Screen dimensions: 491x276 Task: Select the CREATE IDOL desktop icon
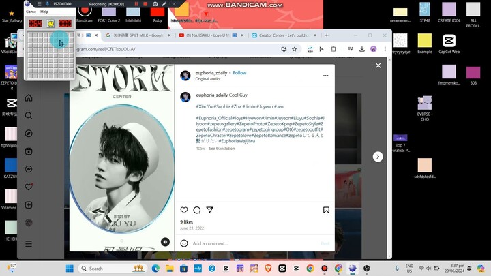point(449,12)
